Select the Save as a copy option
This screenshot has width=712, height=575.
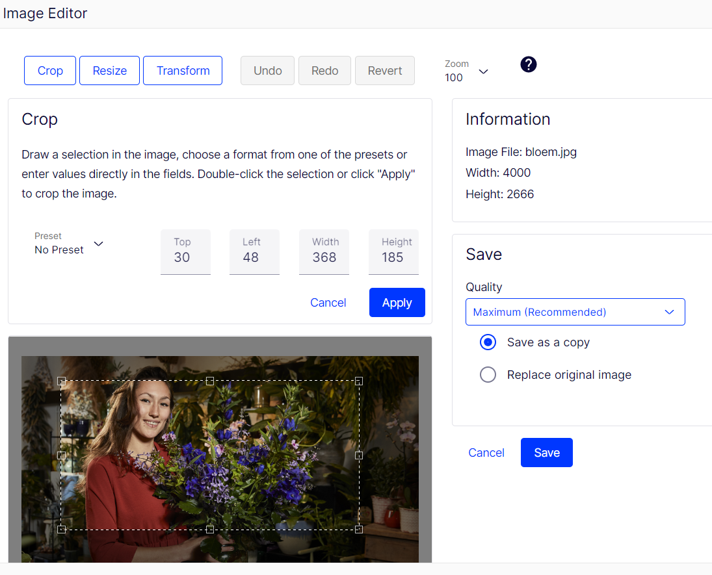(488, 342)
